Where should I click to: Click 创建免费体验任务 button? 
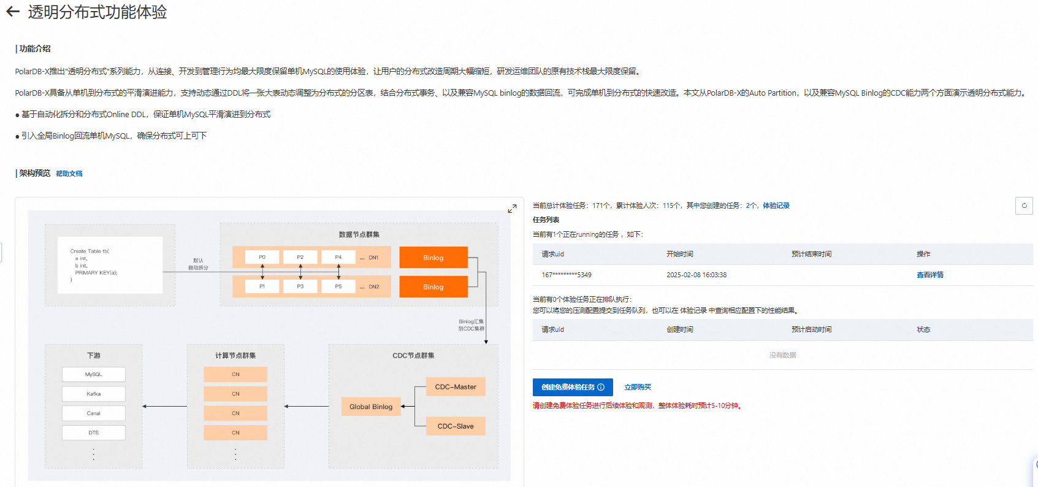(573, 387)
